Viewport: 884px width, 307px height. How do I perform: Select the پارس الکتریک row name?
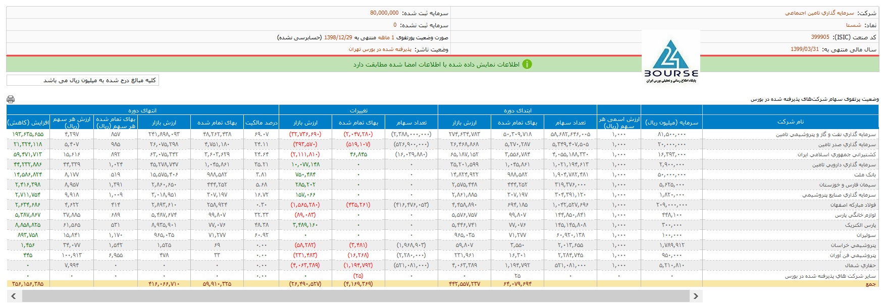tap(860, 225)
